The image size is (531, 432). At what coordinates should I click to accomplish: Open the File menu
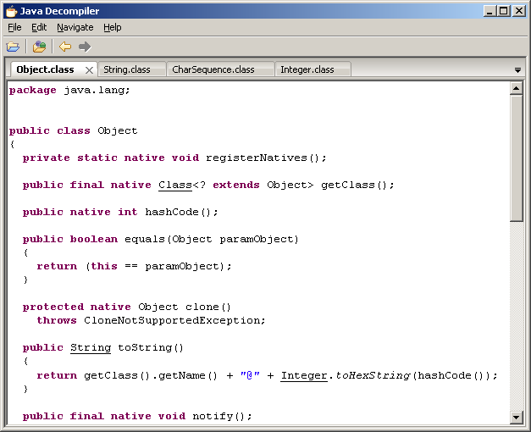14,27
